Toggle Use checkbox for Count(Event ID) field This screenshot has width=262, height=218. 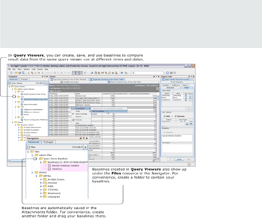186,100
